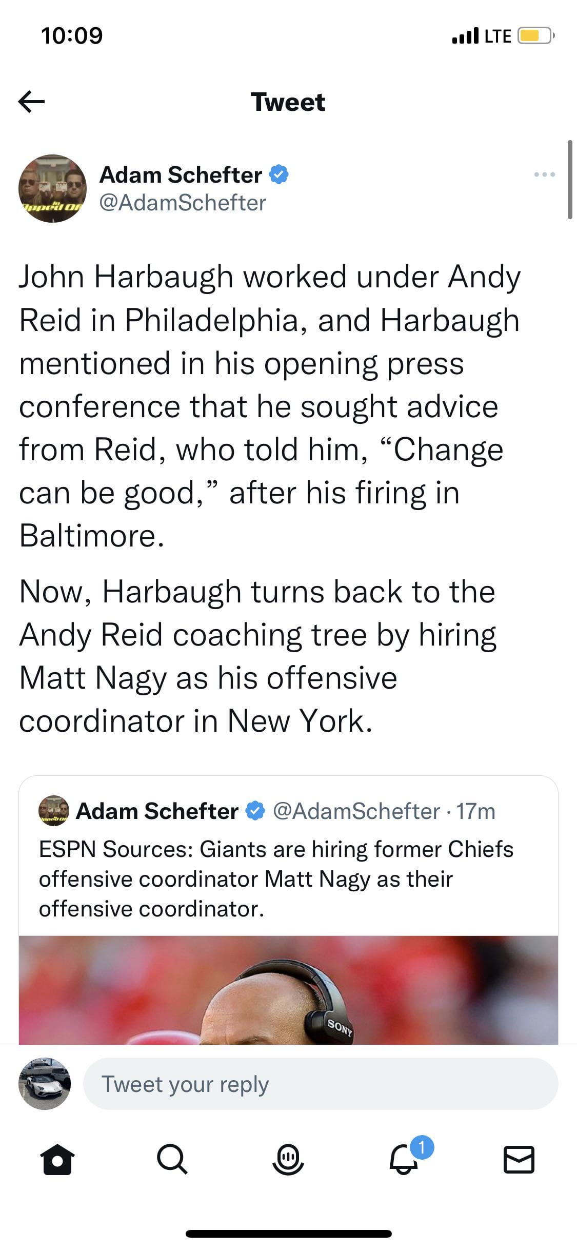The width and height of the screenshot is (577, 1250).
Task: Open the Messages envelope tab
Action: point(519,1160)
